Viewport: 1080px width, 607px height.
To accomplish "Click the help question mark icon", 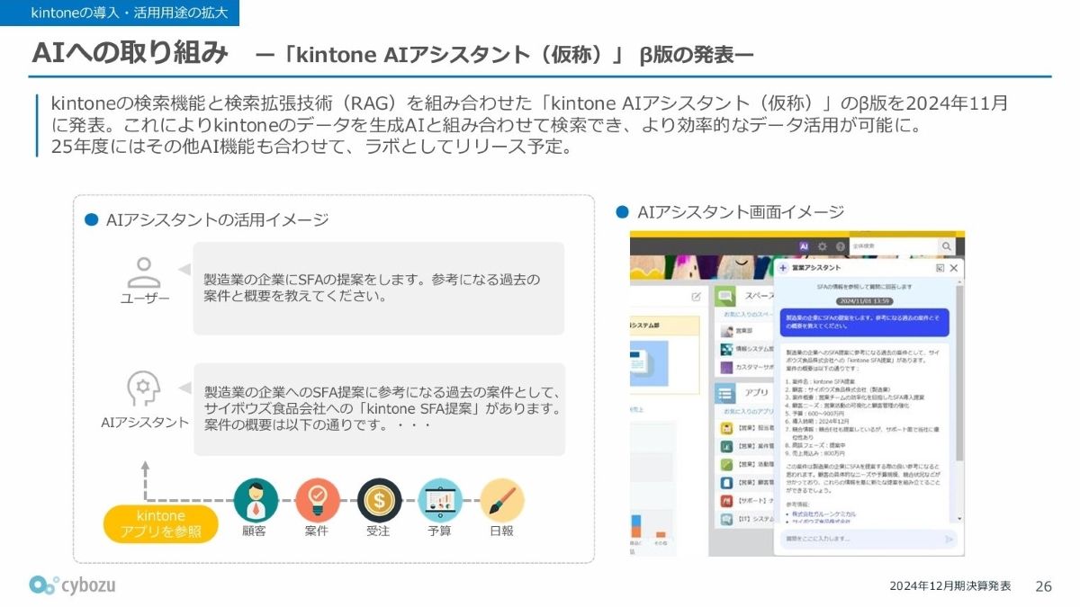I will pos(840,246).
